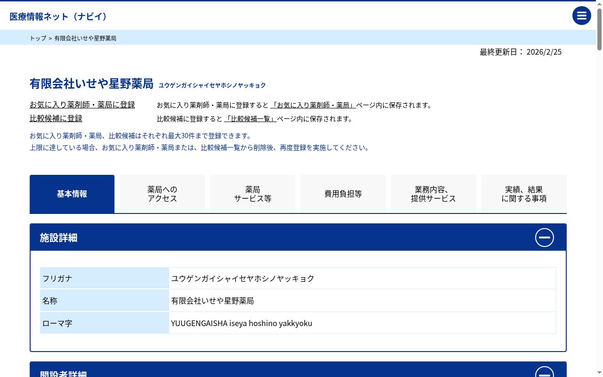The image size is (603, 377).
Task: Click the 名称 row label
Action: point(105,301)
